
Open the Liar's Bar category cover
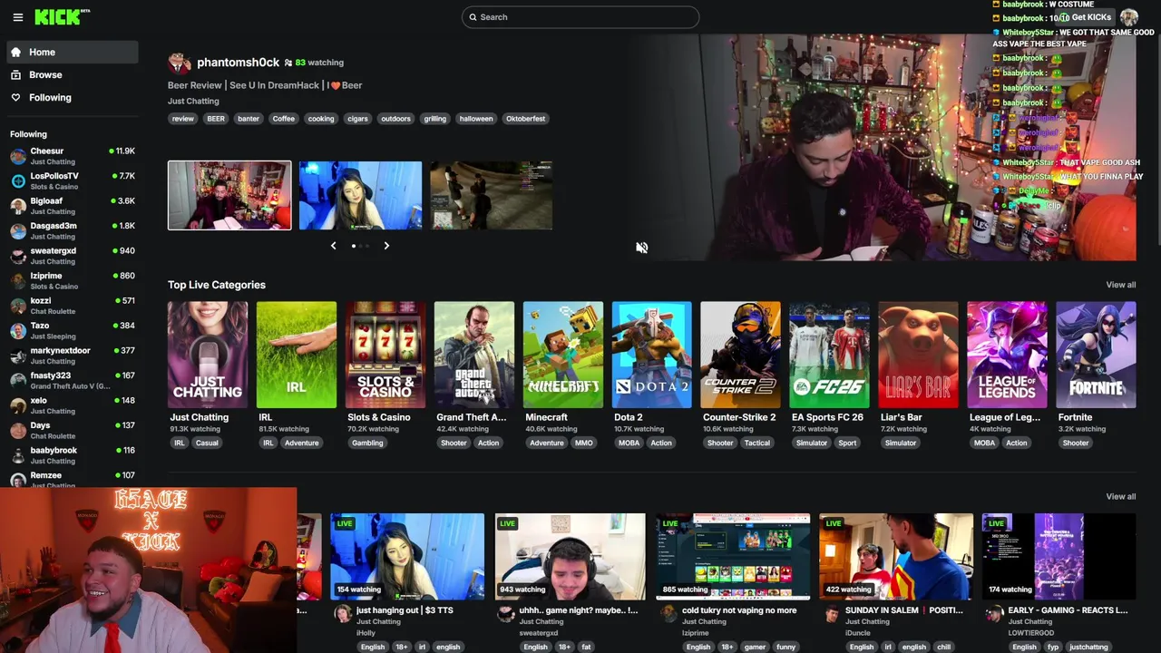(918, 355)
